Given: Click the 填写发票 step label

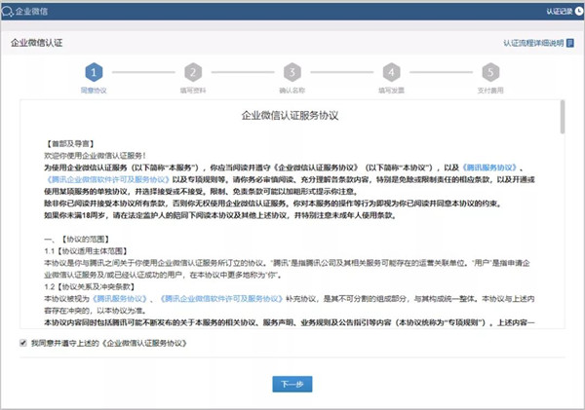Looking at the screenshot, I should click(x=391, y=91).
